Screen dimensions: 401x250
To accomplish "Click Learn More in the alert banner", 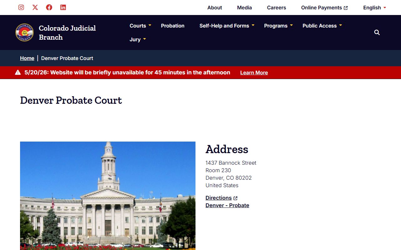I will click(x=254, y=72).
